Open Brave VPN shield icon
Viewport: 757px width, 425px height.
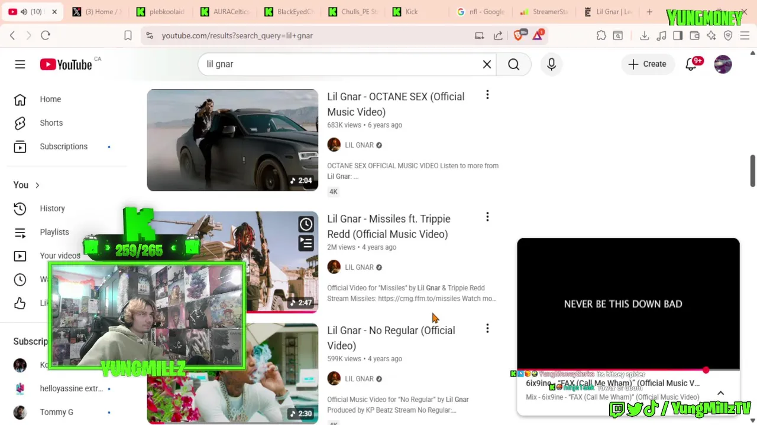coord(728,35)
